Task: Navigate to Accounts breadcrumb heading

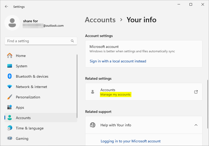Action: pyautogui.click(x=100, y=20)
